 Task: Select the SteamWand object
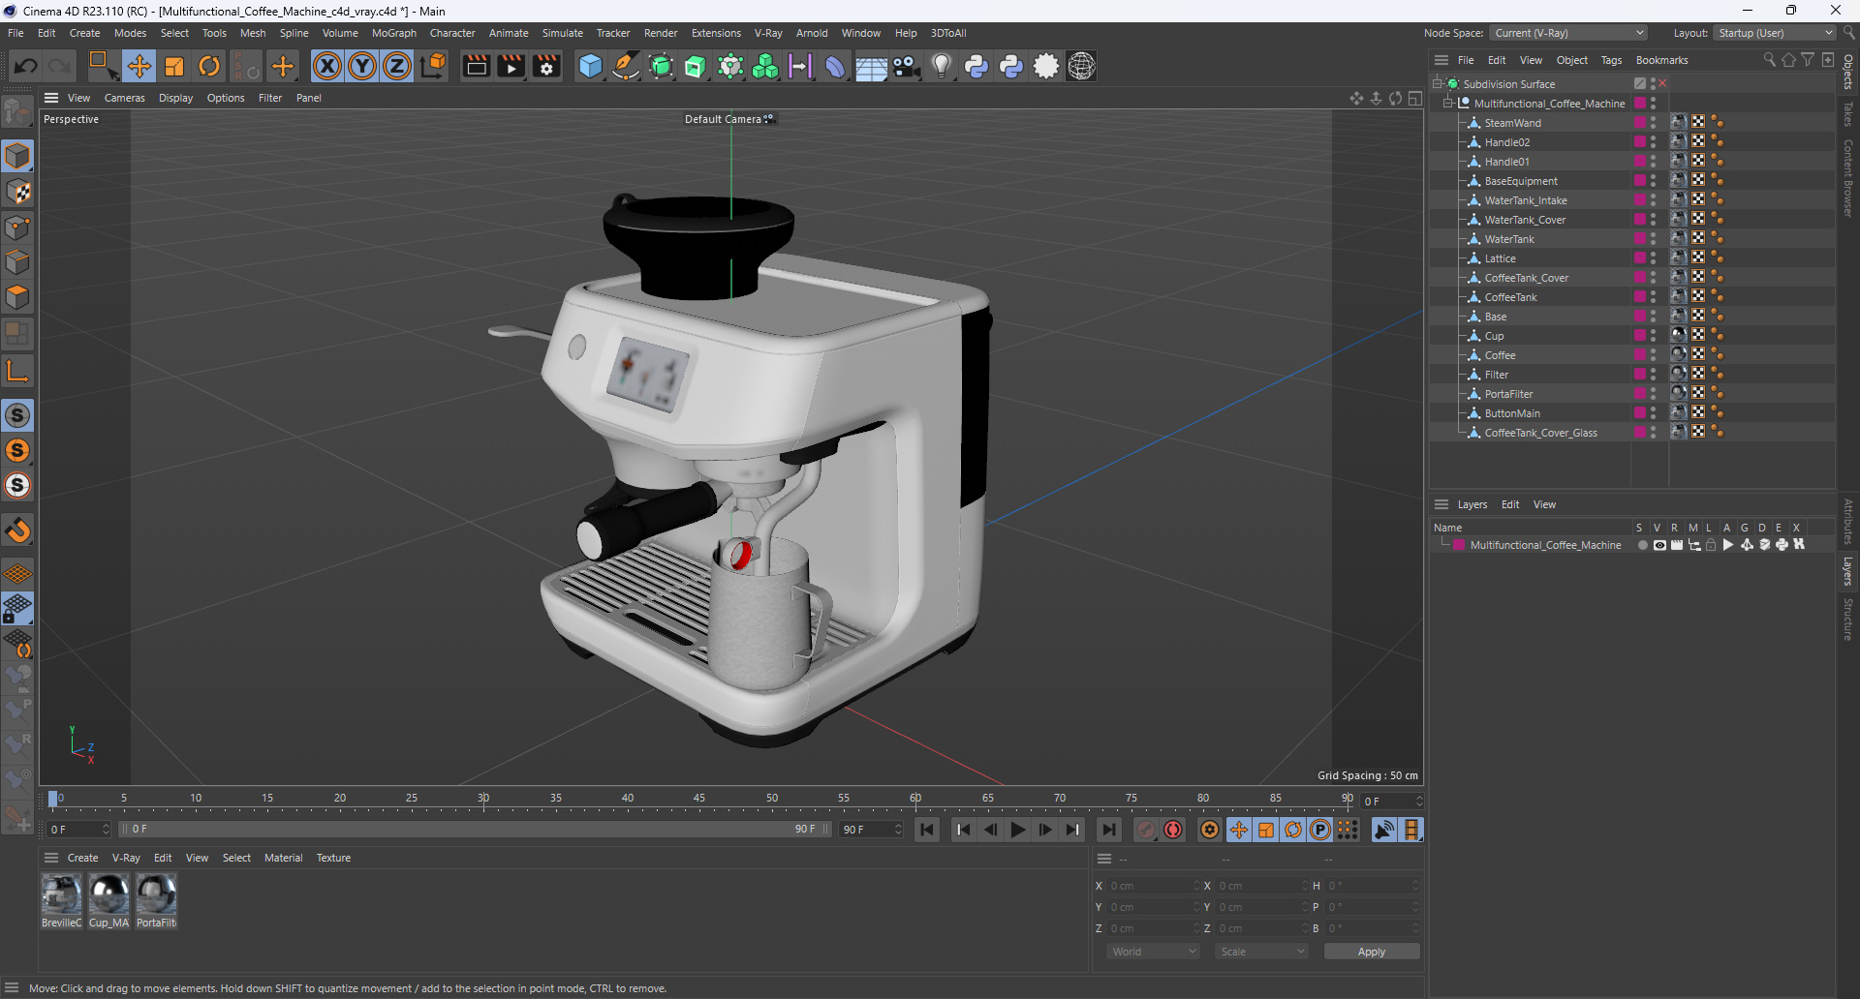(1512, 123)
